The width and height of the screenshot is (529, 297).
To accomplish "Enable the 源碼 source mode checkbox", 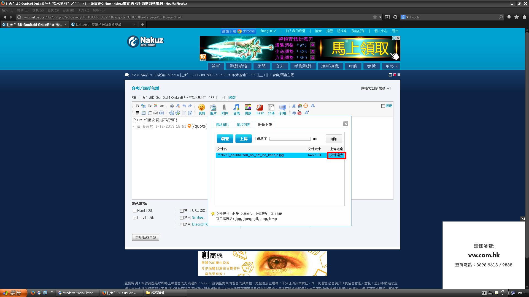I will (x=383, y=106).
